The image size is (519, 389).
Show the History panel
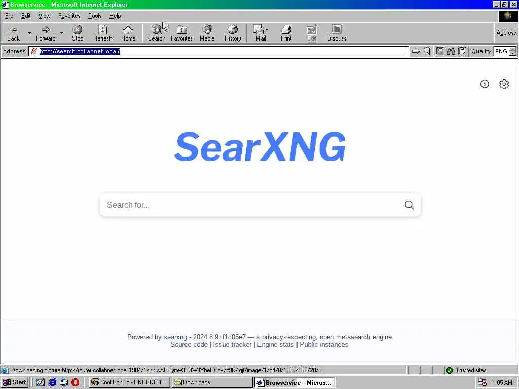(233, 33)
